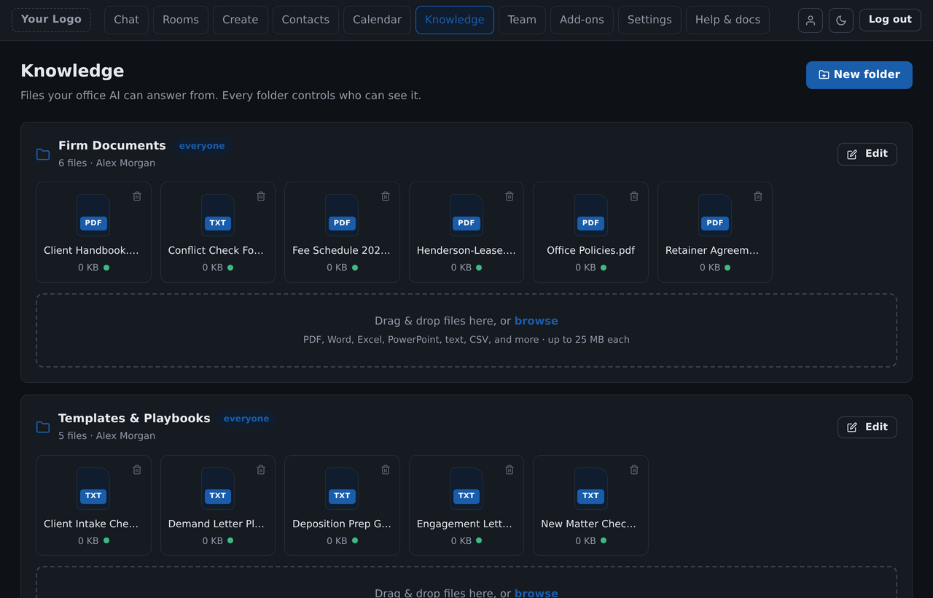Click the Office Policies PDF file icon
The image size is (933, 598).
pyautogui.click(x=590, y=215)
